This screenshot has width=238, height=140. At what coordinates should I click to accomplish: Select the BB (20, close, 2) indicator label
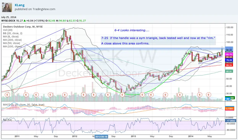coord(13,33)
